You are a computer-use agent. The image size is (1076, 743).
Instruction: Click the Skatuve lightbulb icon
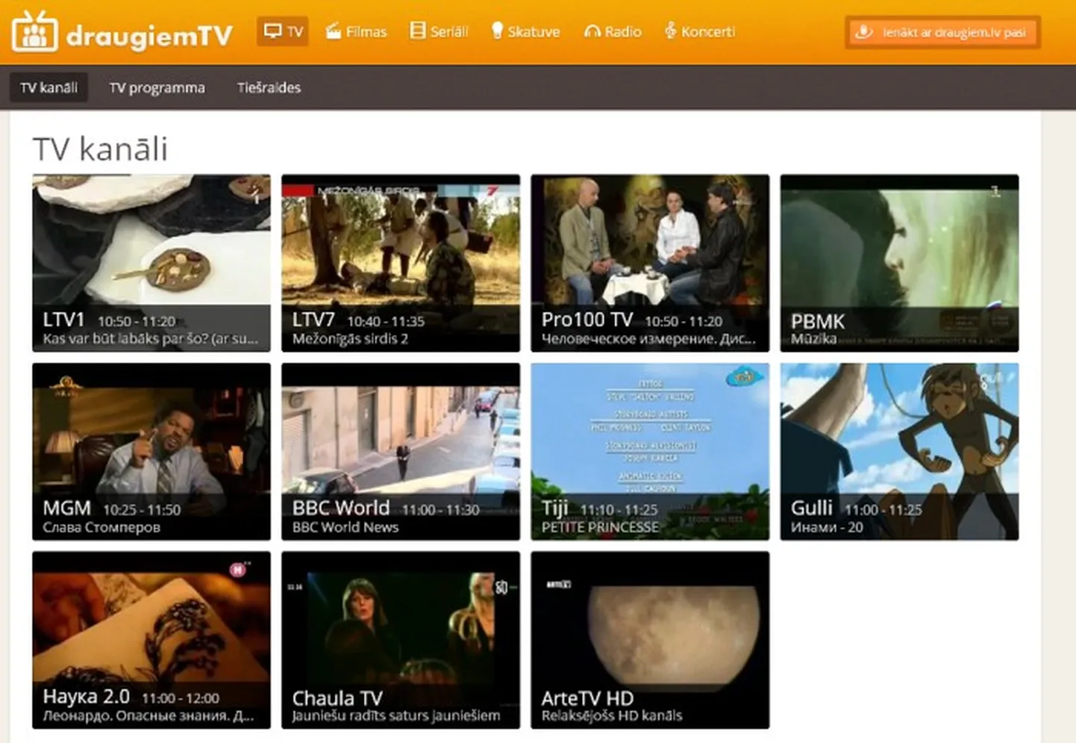497,31
